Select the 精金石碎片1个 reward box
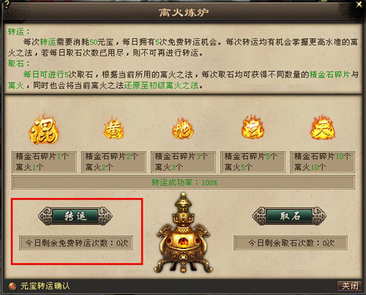Viewport: 366px width, 295px height. click(x=44, y=162)
